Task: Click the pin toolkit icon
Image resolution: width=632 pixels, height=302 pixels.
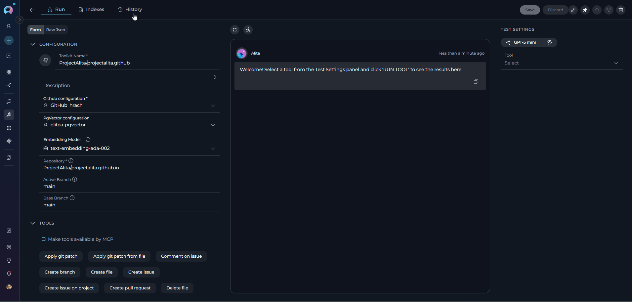Action: tap(585, 10)
